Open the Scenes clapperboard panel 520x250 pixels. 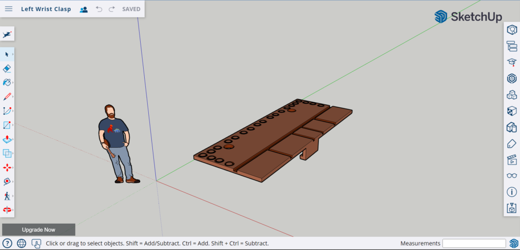pos(512,160)
